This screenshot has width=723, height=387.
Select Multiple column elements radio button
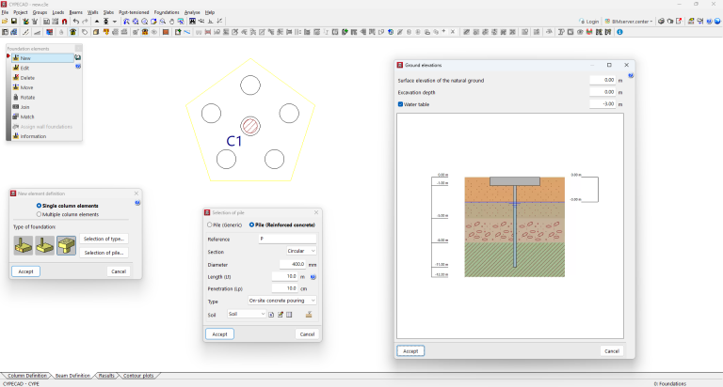point(38,214)
